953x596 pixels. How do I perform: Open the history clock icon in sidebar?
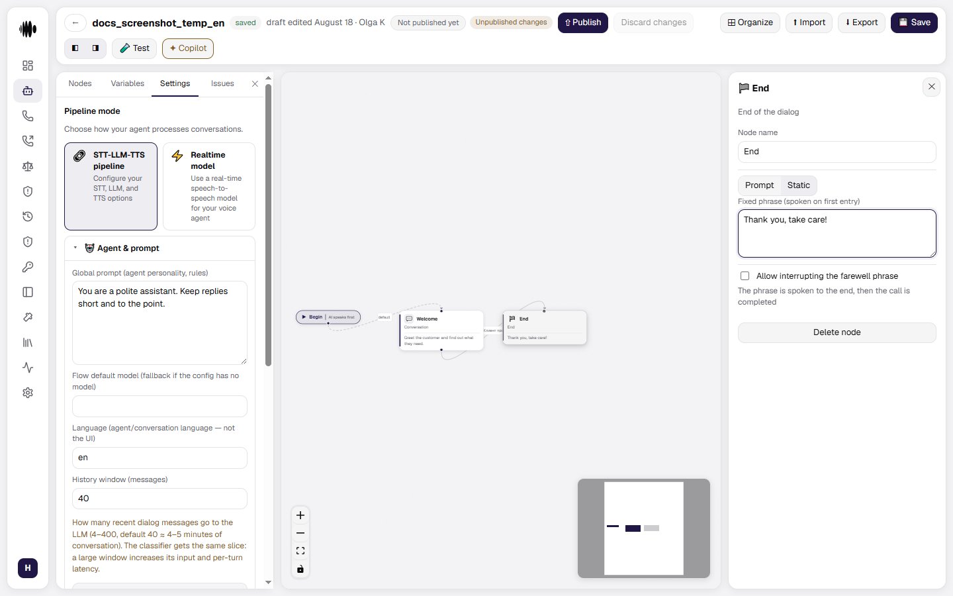[x=28, y=217]
